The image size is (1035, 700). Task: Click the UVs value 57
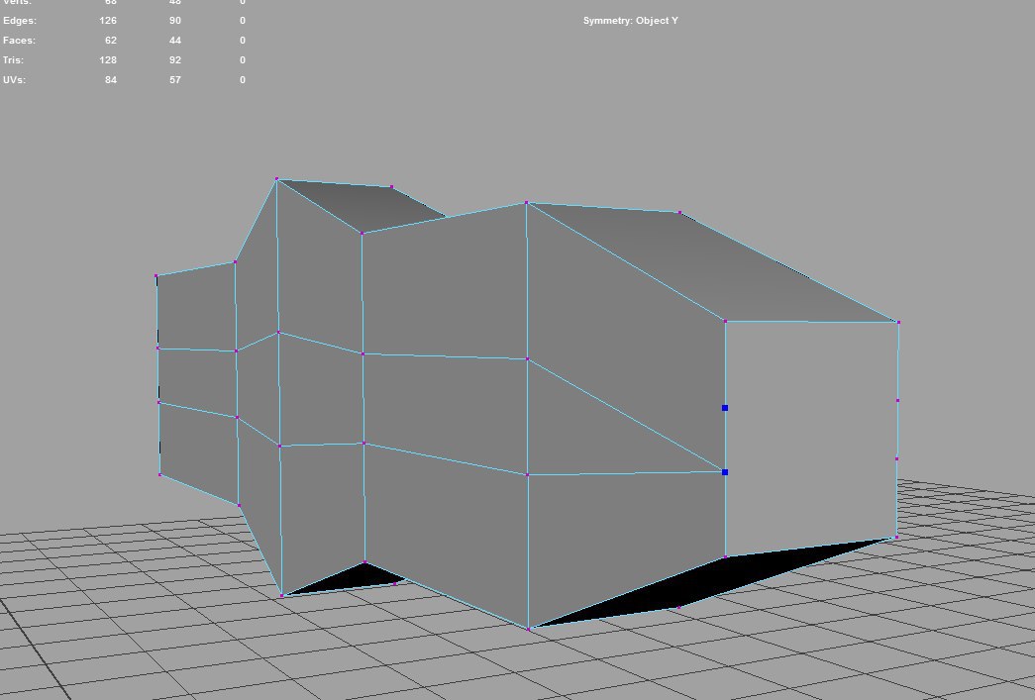pos(175,80)
